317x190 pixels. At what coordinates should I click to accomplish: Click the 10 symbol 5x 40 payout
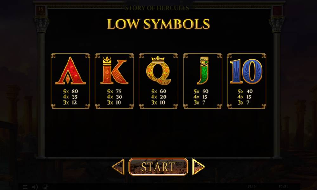pyautogui.click(x=245, y=91)
